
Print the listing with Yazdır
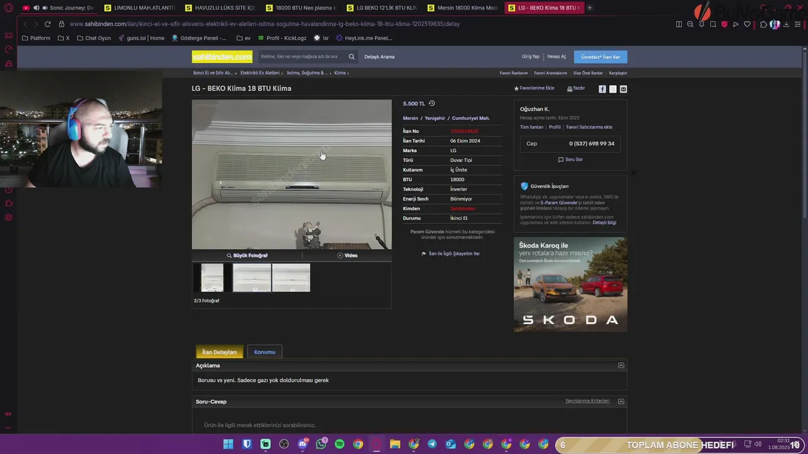pos(576,88)
